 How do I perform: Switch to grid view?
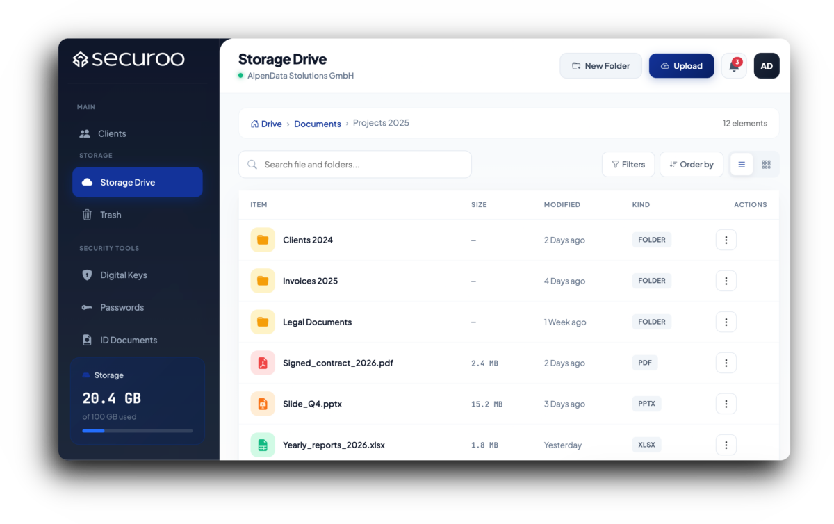[x=766, y=165]
